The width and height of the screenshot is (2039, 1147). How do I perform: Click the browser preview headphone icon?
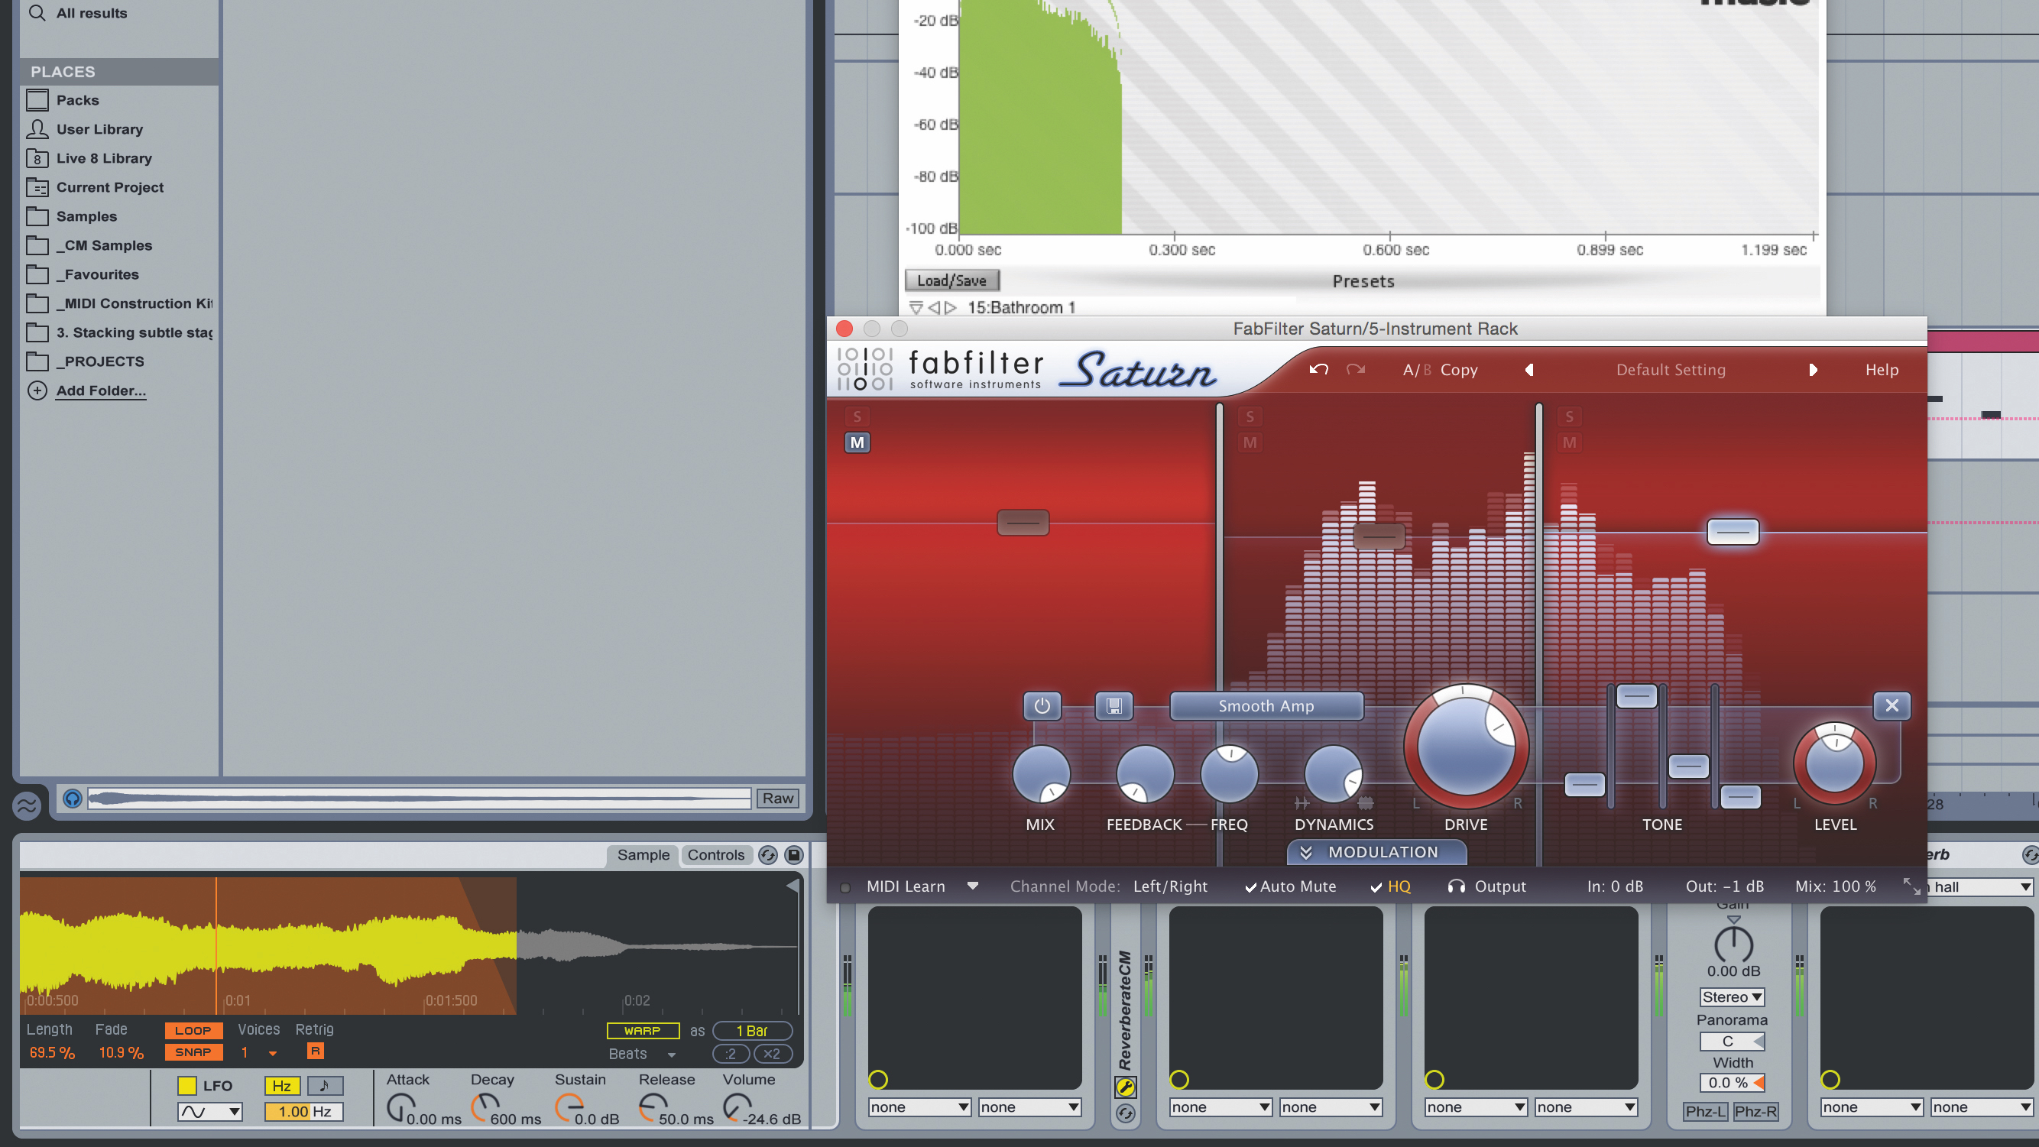point(72,798)
